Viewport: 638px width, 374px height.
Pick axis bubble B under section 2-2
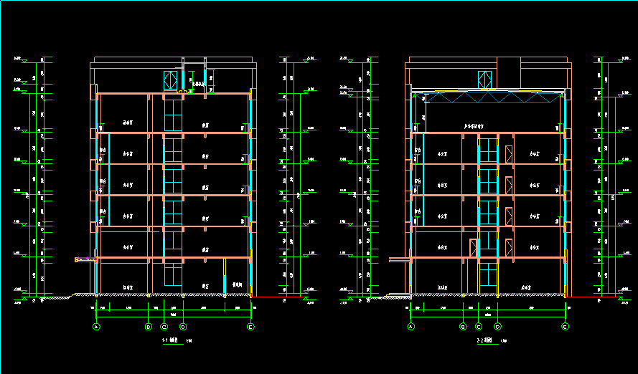coord(463,327)
